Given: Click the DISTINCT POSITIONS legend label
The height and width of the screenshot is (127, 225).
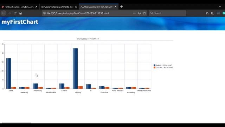Looking at the screenshot, I should point(164,67).
